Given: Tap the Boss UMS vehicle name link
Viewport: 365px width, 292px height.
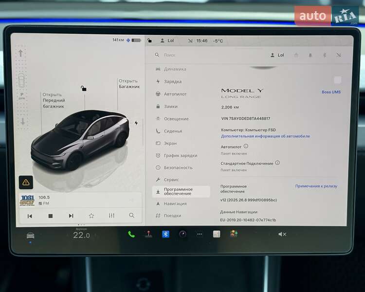Looking at the screenshot, I should (x=331, y=92).
